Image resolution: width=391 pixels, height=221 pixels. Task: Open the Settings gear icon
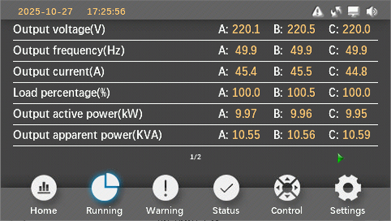(x=348, y=188)
